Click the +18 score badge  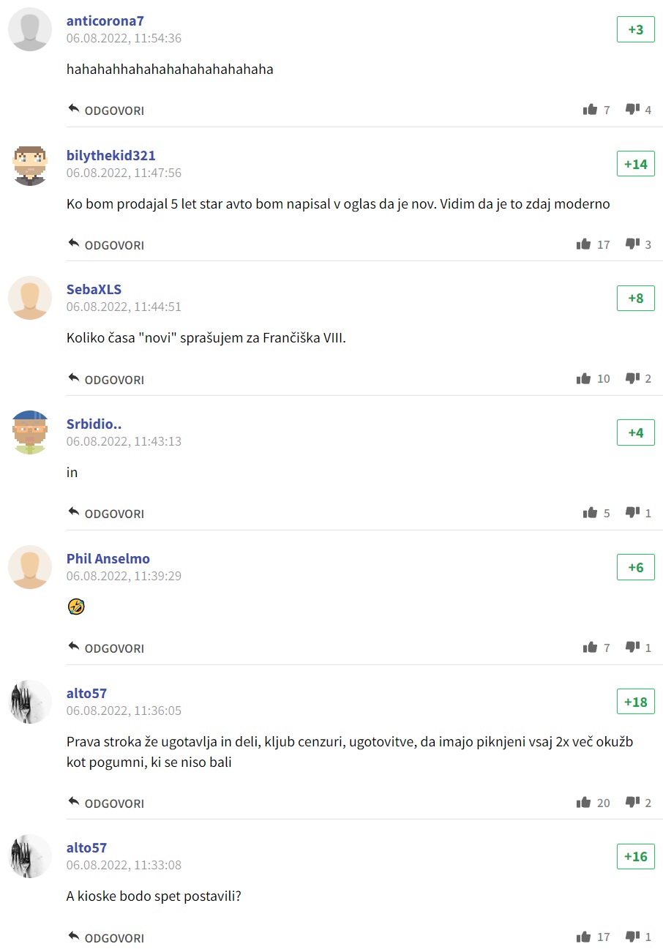coord(635,702)
